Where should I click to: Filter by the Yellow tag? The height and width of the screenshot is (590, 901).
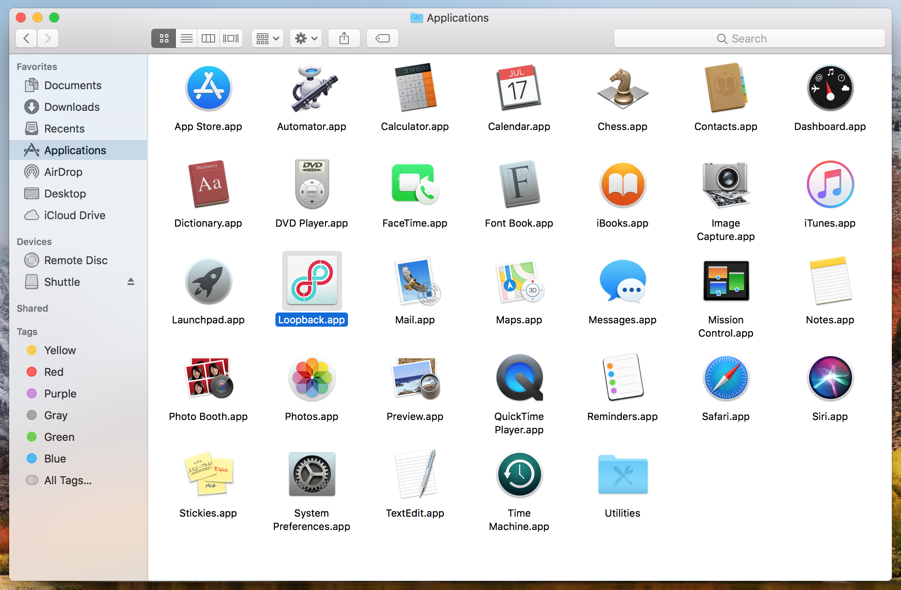coord(78,350)
